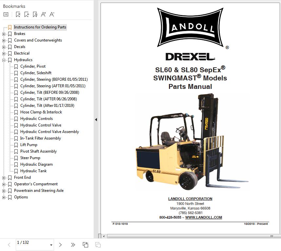Screen dimensions: 281x251
Task: Open the page number dropdown
Action: pos(51,245)
